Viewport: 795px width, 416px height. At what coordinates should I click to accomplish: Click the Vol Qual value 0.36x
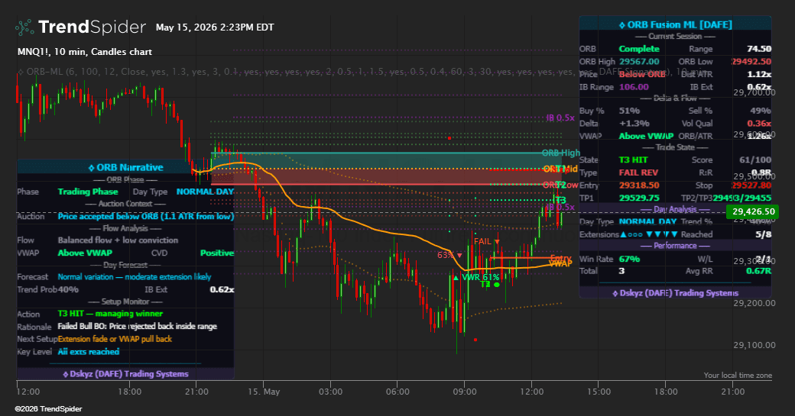759,124
